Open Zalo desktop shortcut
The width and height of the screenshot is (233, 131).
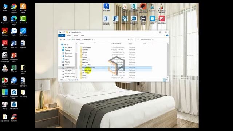[14, 32]
